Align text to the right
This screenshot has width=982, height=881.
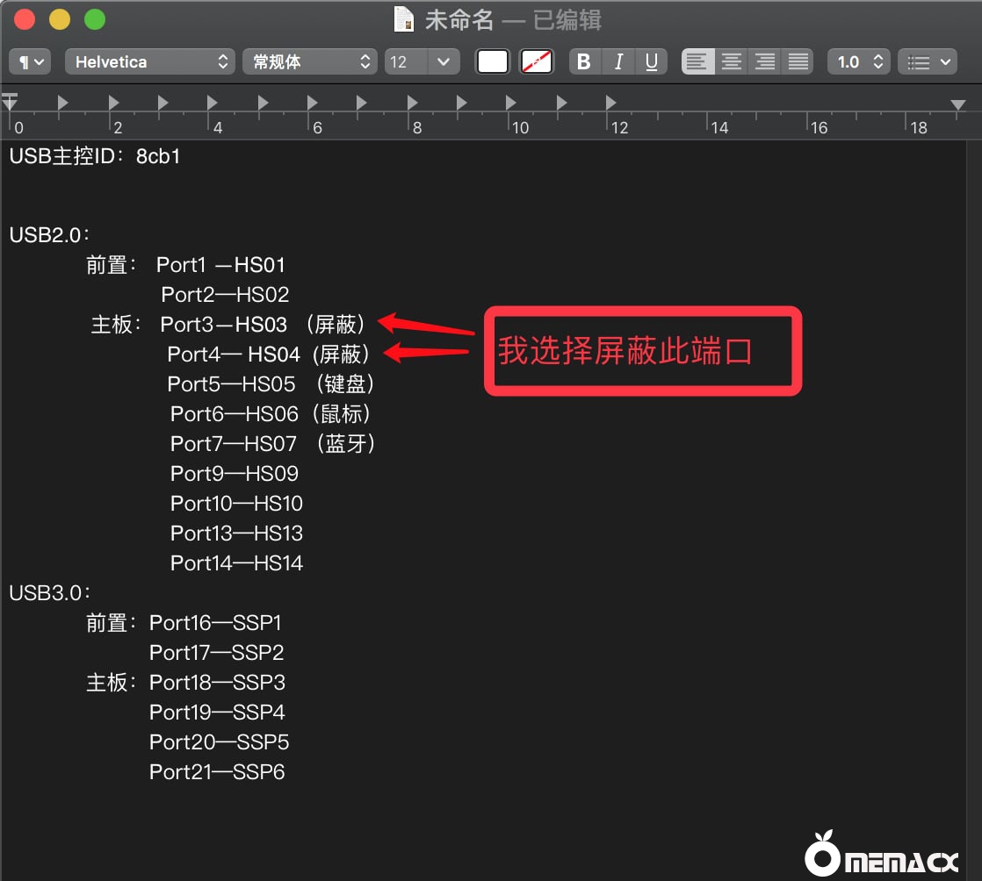[765, 62]
